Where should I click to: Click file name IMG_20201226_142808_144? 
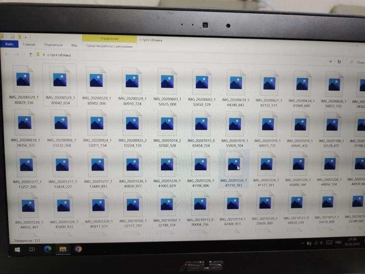coord(298,182)
